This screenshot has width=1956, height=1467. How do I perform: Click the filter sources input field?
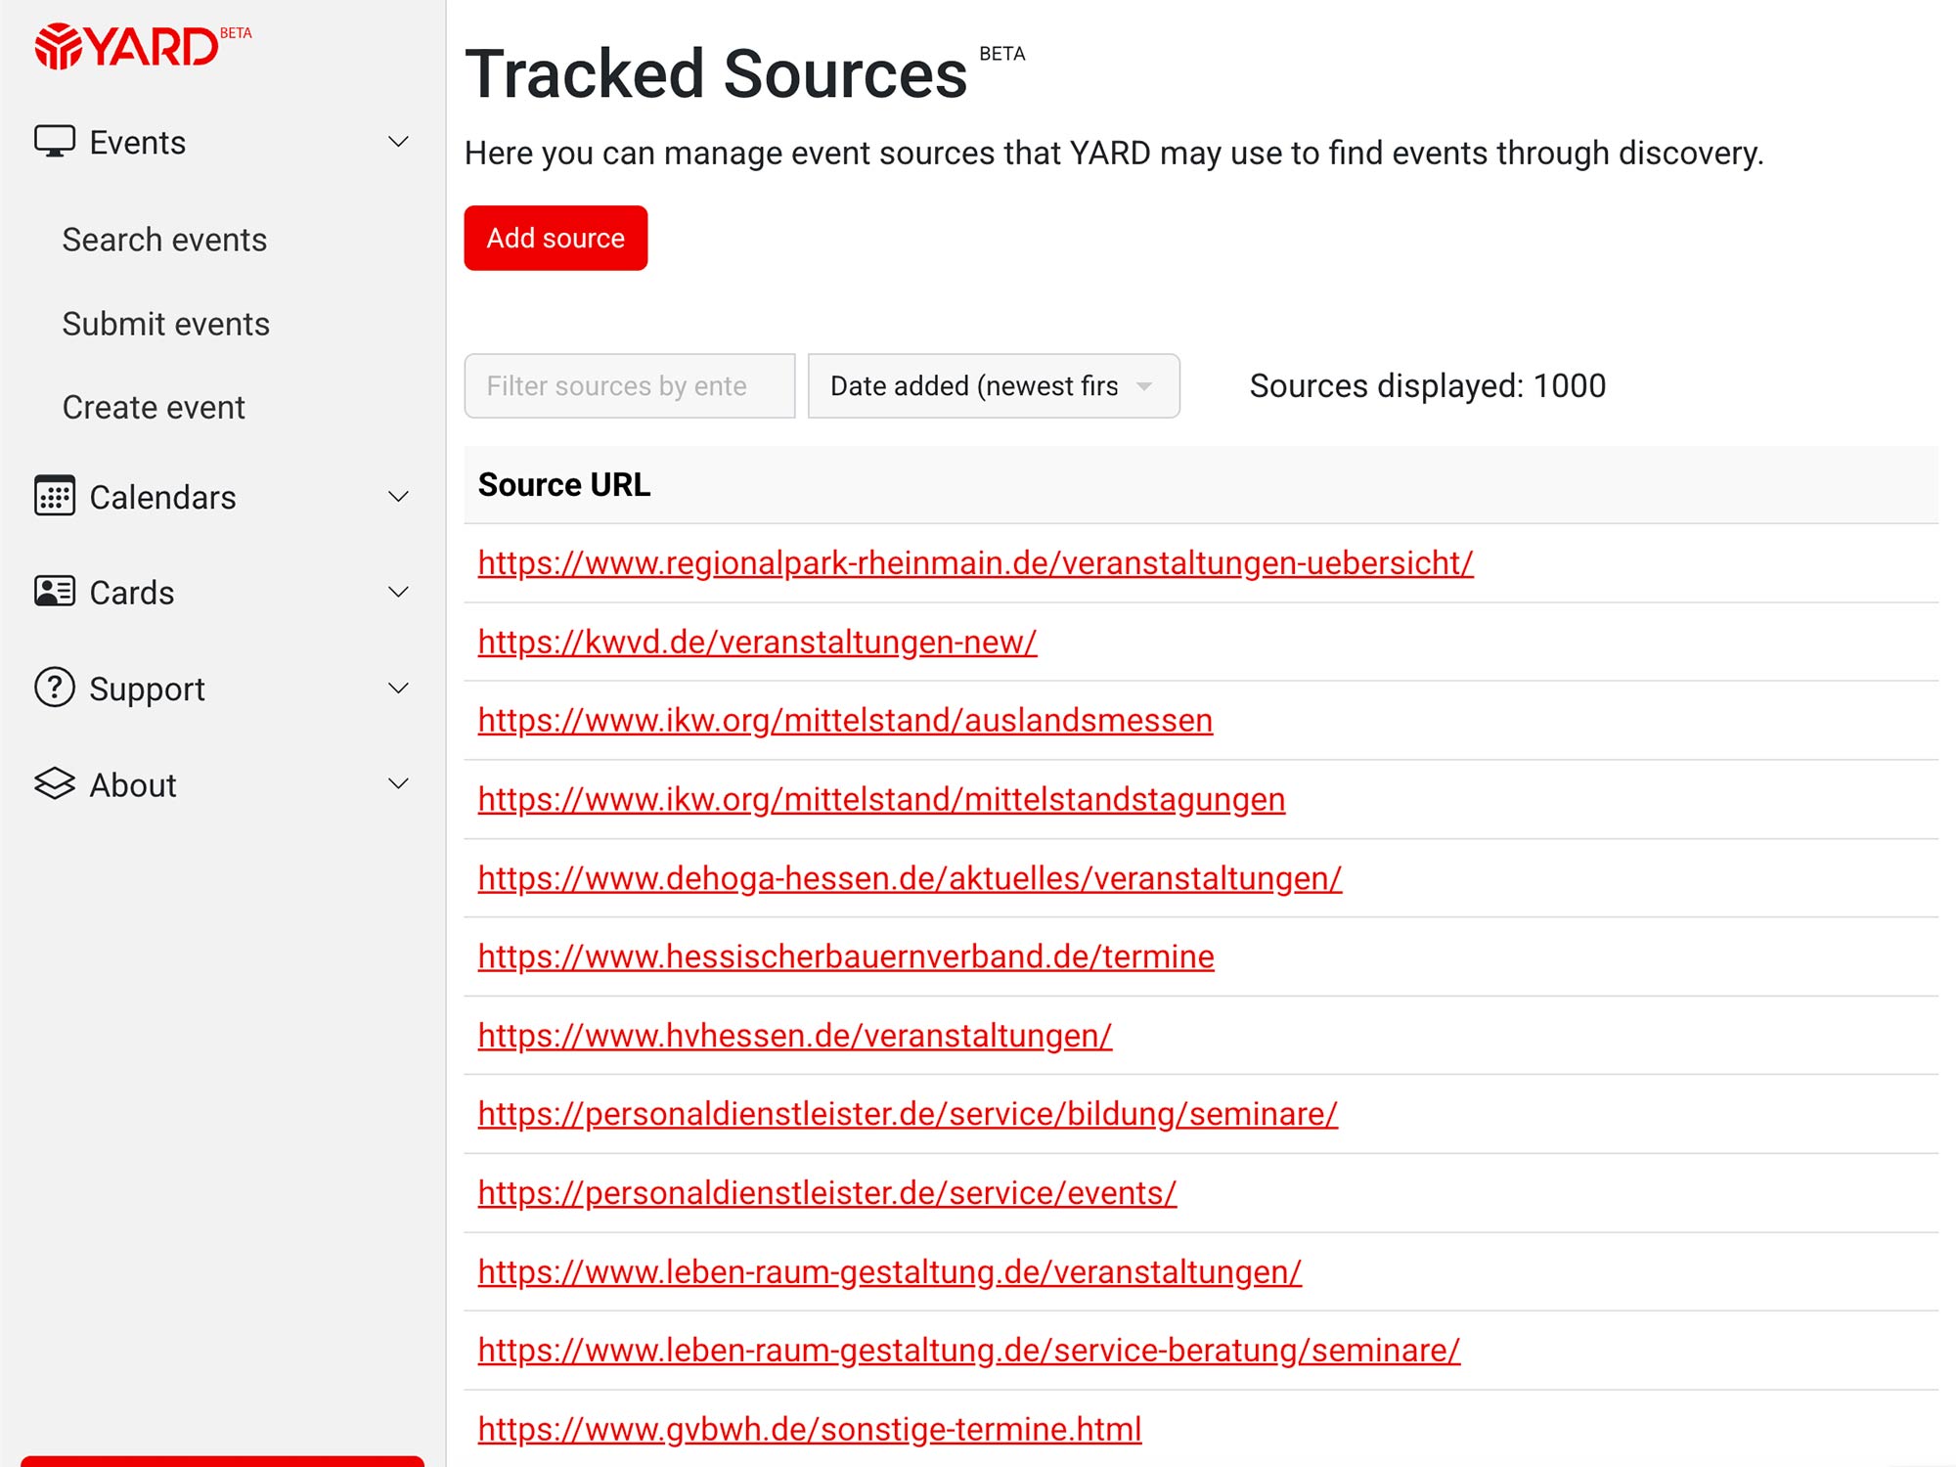[x=629, y=385]
